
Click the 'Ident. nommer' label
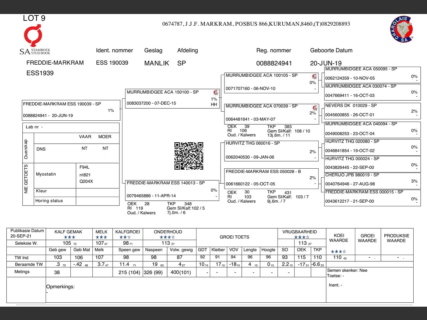tap(114, 50)
